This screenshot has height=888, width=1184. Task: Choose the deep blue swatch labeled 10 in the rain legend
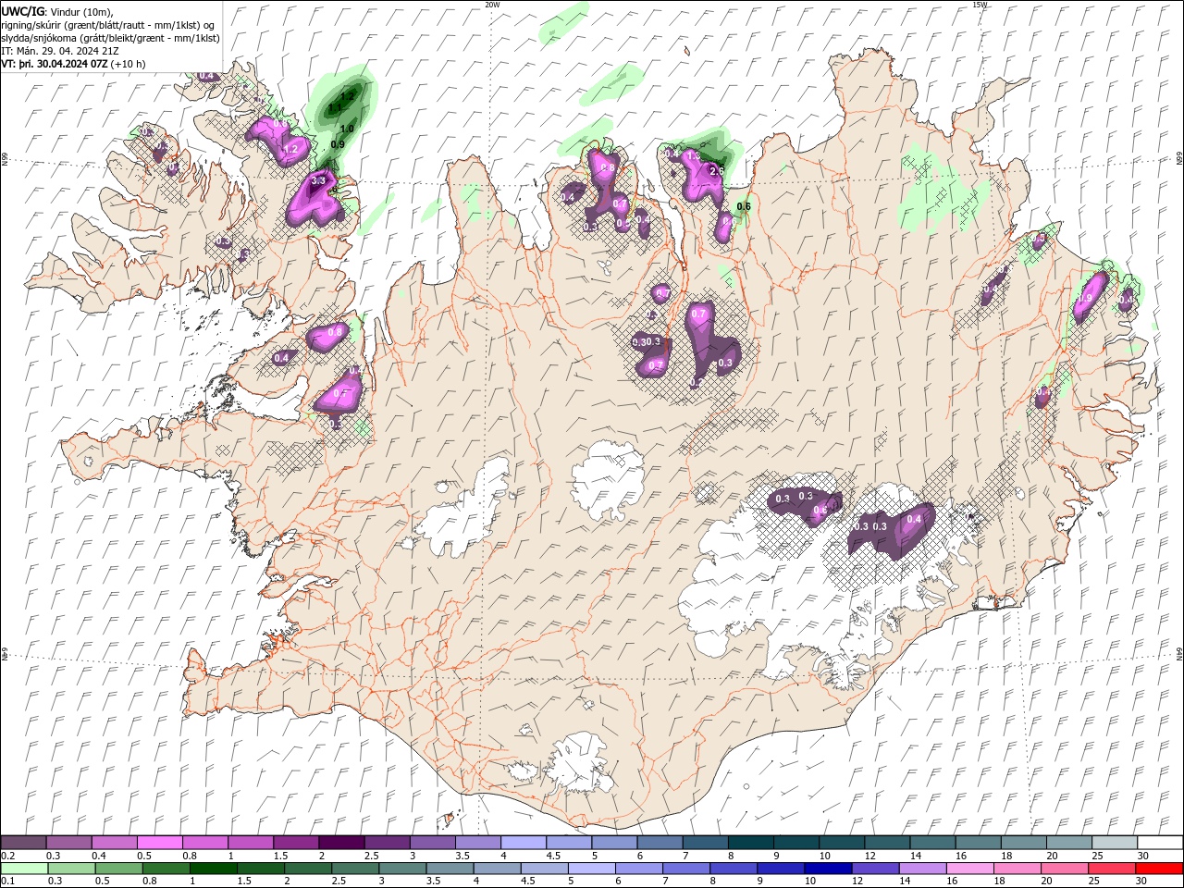click(x=827, y=869)
